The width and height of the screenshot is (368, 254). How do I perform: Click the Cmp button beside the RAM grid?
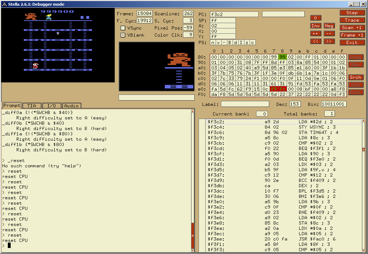[356, 85]
